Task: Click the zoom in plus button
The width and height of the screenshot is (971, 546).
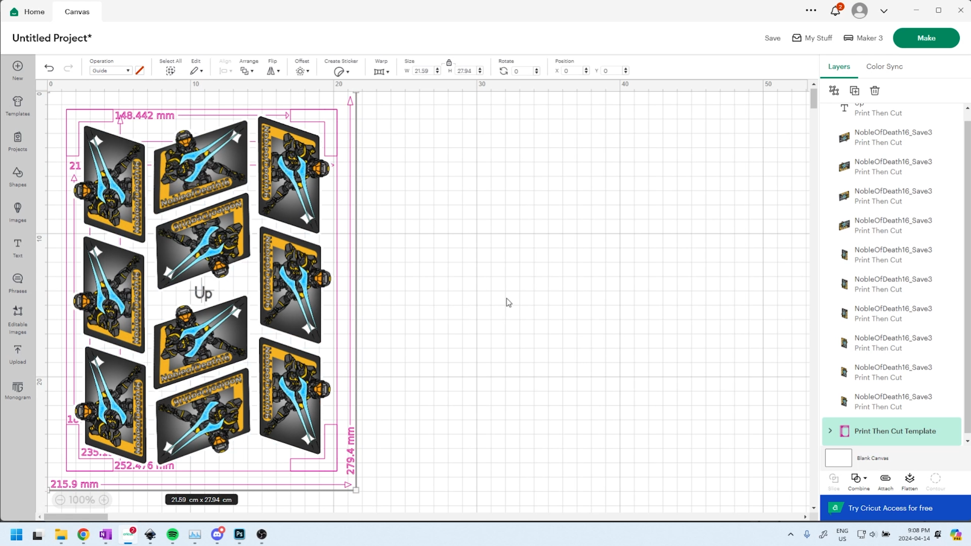Action: 104,500
